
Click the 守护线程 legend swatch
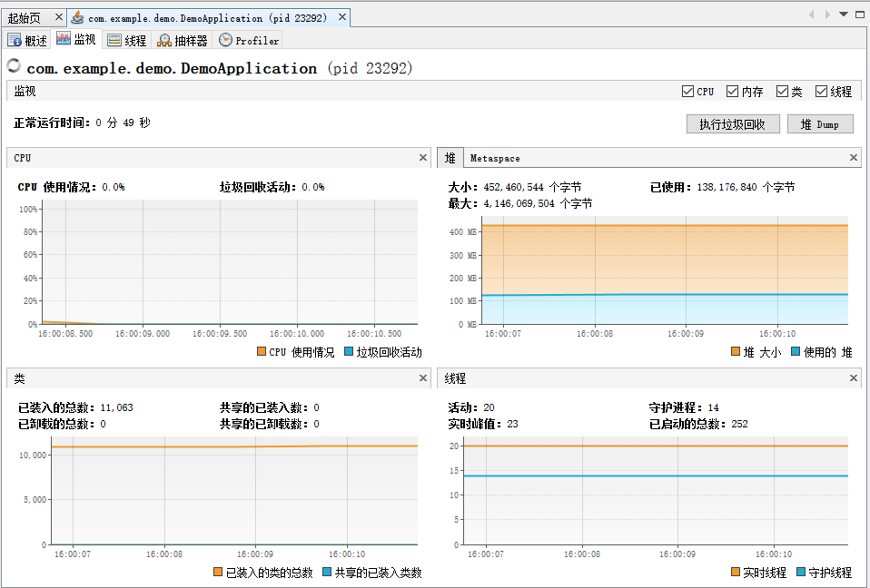pos(801,572)
